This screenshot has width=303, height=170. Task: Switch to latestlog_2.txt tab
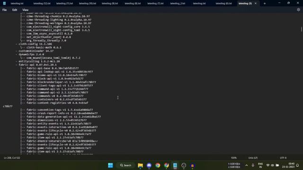[178, 3]
